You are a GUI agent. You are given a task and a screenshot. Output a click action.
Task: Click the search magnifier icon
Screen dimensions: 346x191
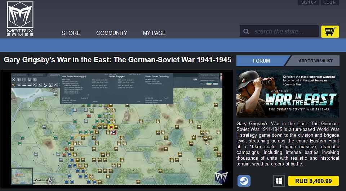click(246, 32)
